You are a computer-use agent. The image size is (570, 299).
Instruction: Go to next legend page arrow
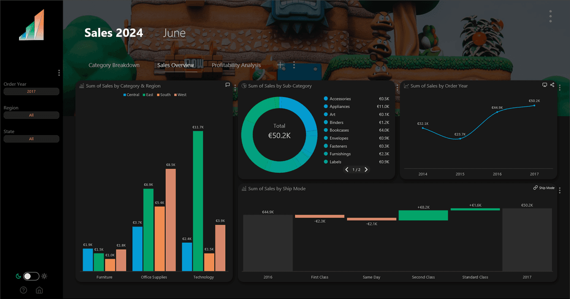366,170
